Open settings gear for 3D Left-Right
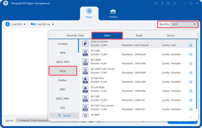The image size is (202, 128). tap(191, 91)
